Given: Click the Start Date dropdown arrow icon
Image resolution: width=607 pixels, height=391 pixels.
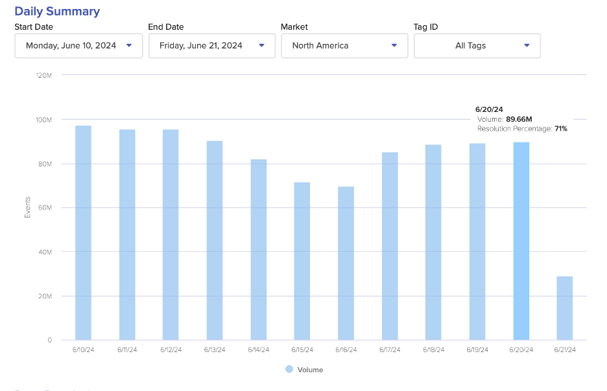Looking at the screenshot, I should [129, 45].
